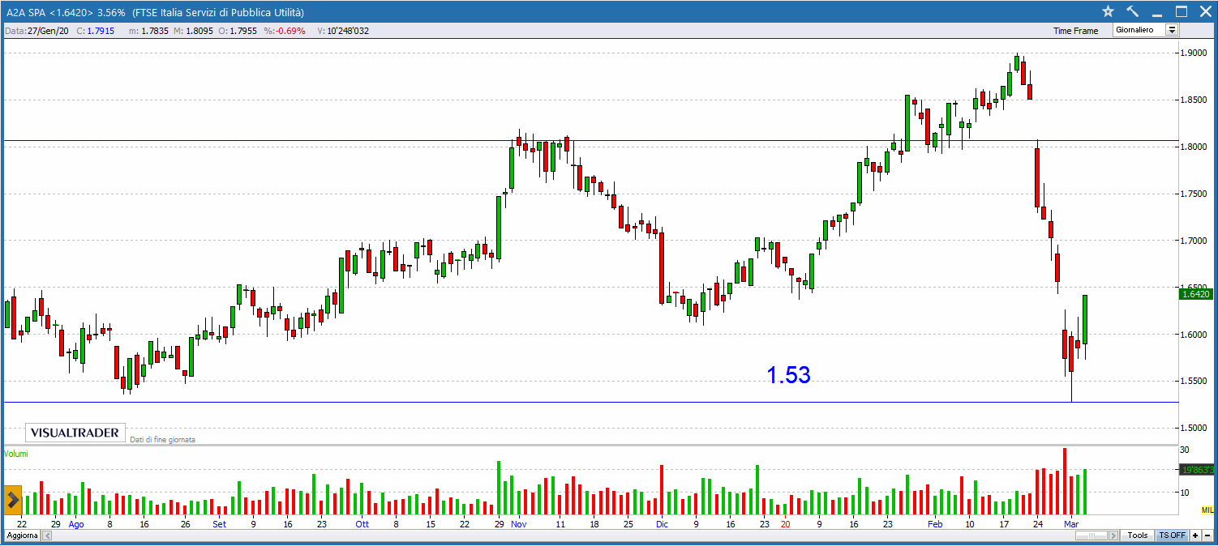
Task: Toggle the TS OFF button
Action: pyautogui.click(x=1172, y=535)
